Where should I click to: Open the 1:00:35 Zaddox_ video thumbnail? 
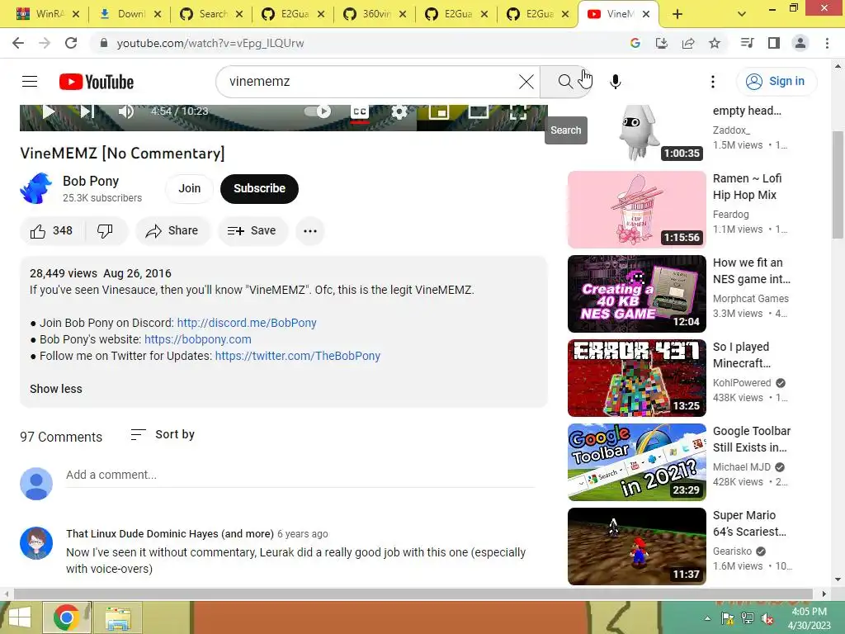(636, 134)
